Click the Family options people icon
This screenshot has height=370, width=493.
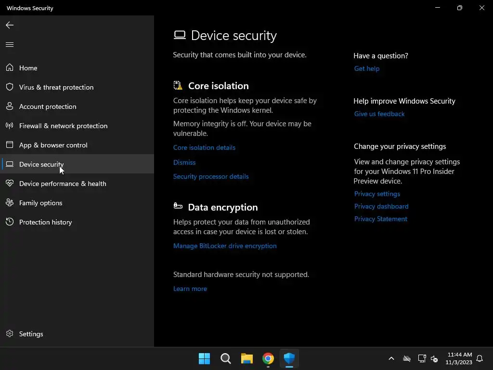coord(10,203)
